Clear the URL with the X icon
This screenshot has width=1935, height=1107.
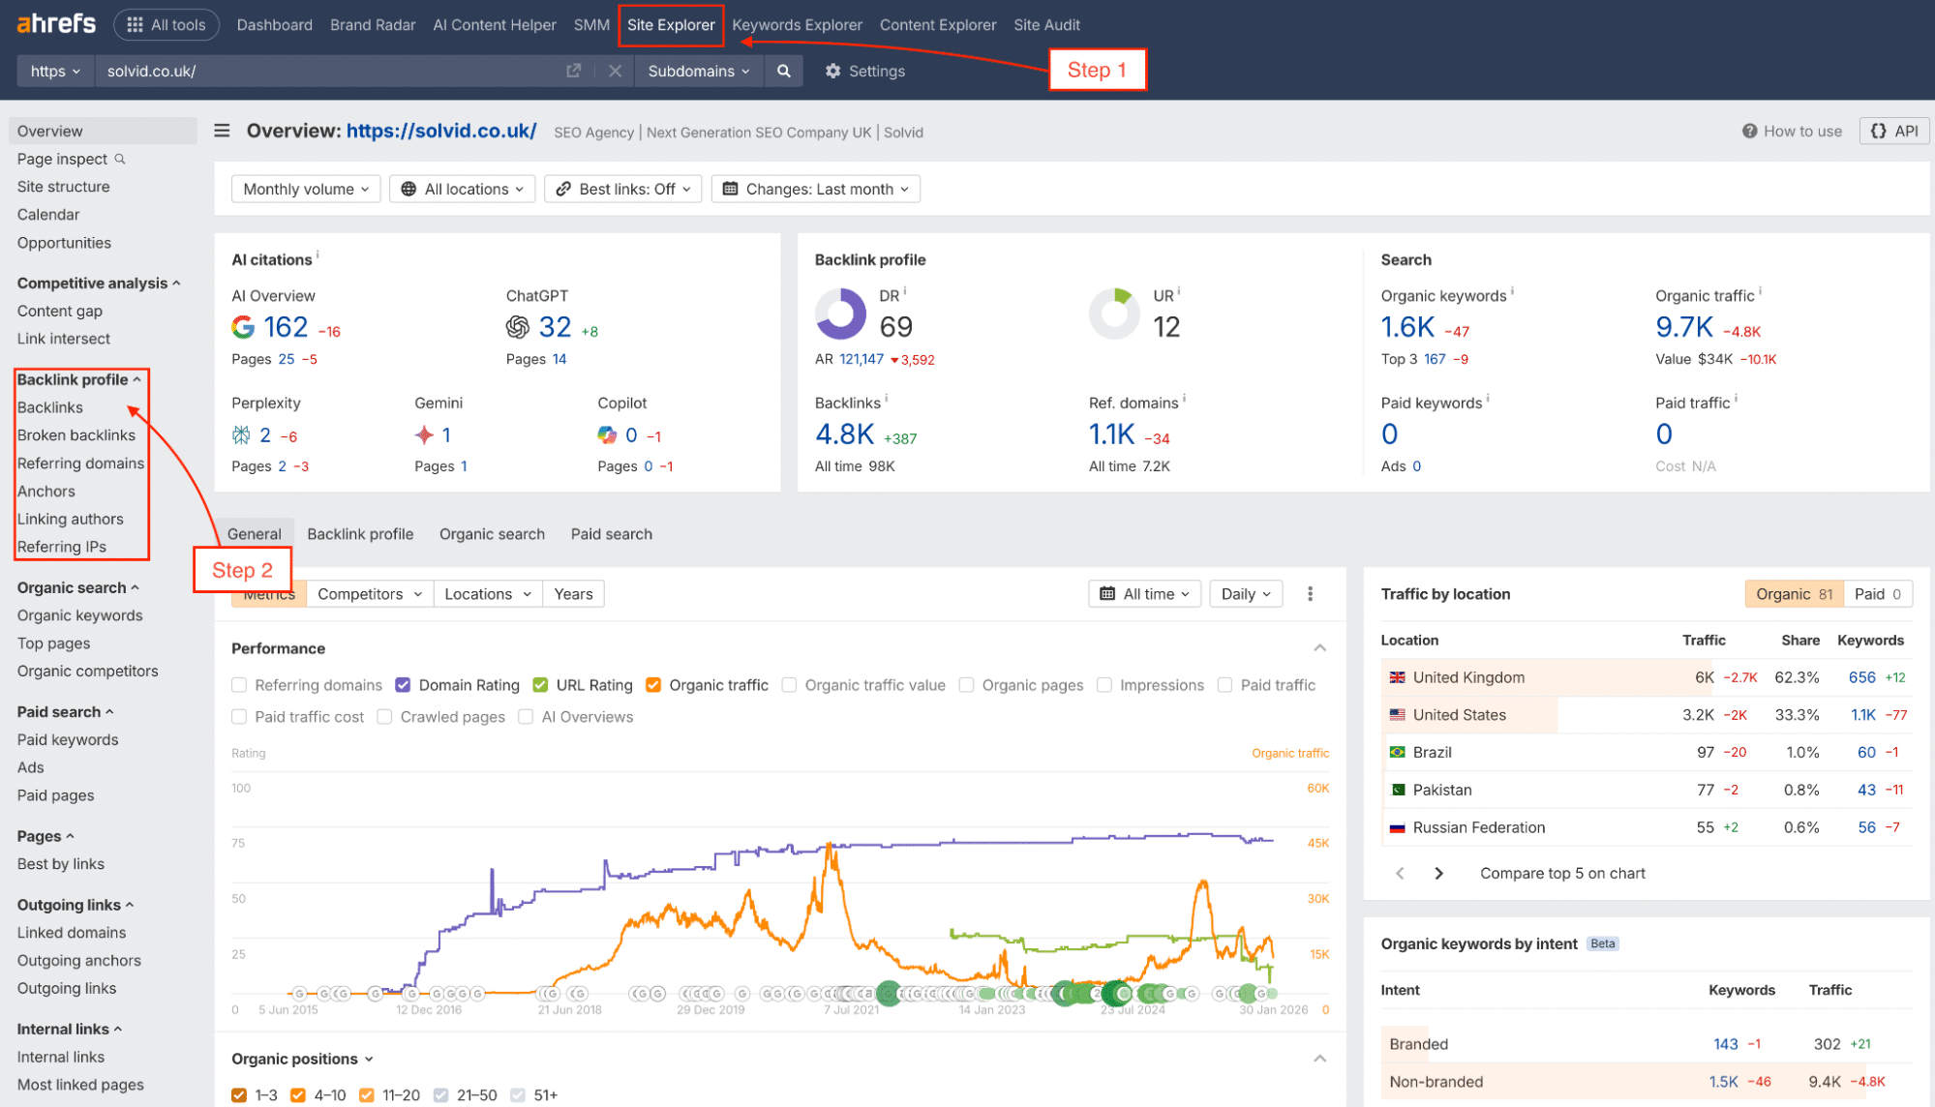615,71
